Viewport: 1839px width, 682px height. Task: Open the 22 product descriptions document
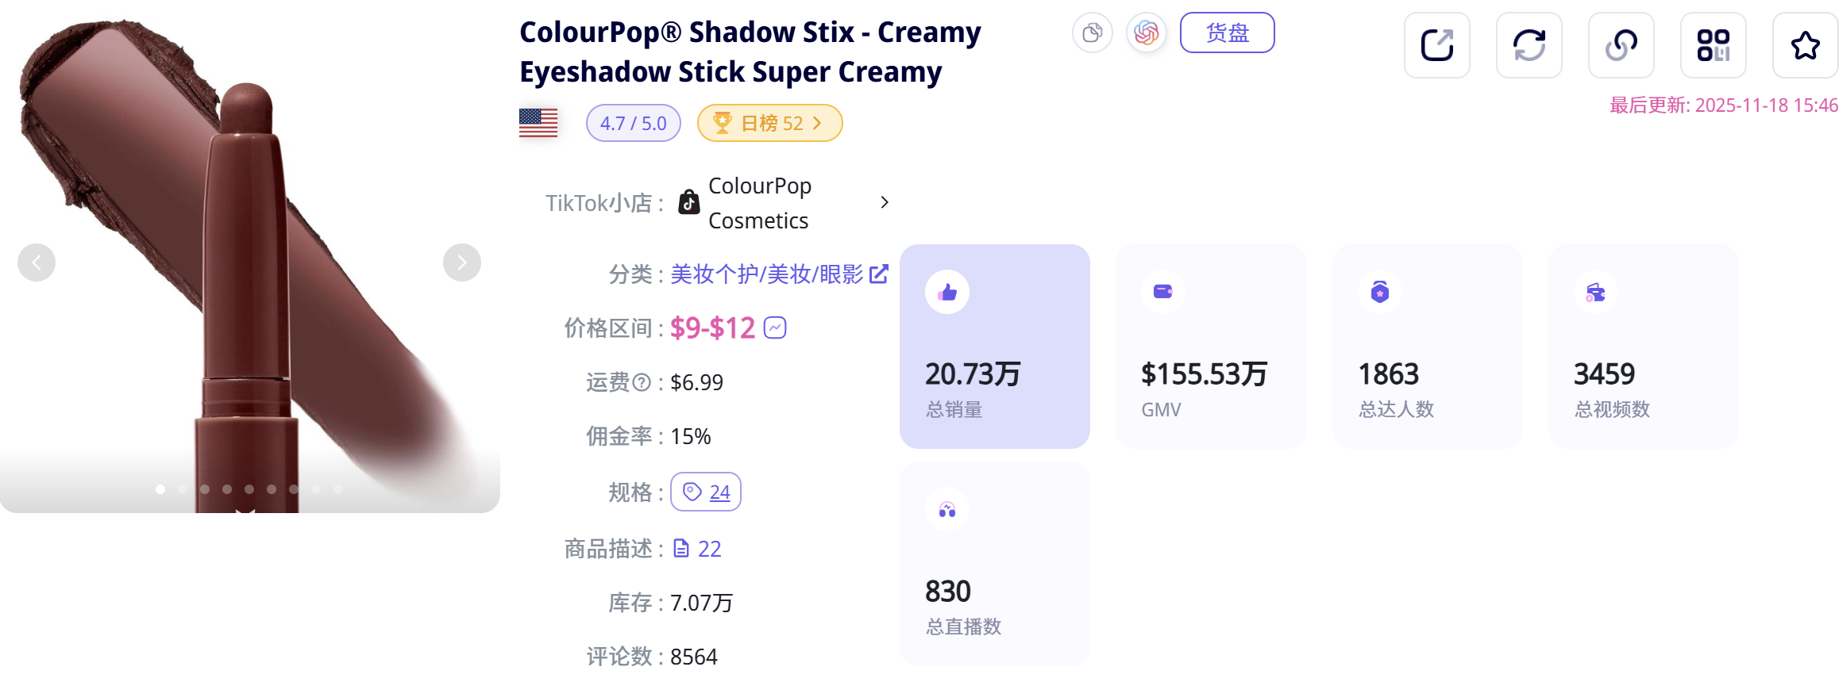[696, 548]
